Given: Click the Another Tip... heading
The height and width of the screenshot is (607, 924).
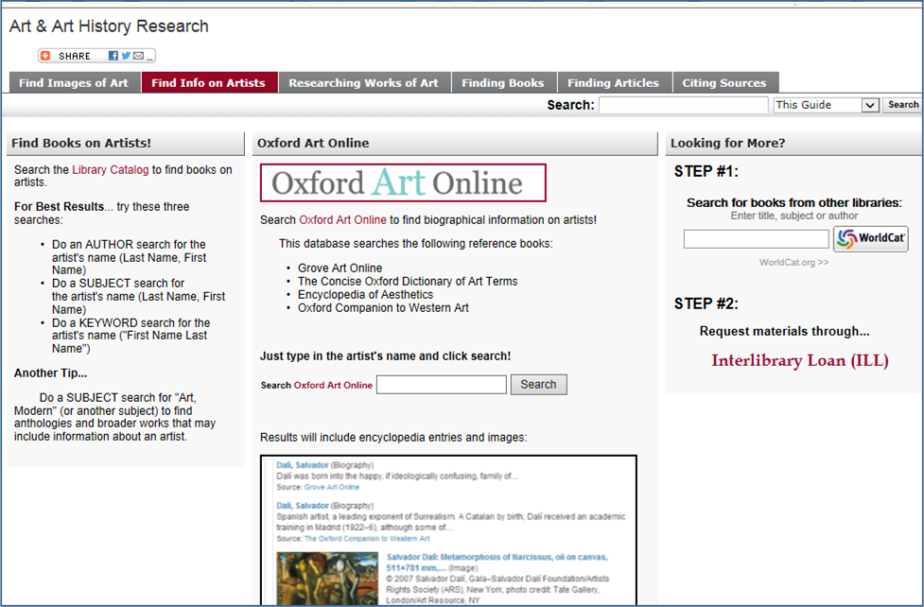Looking at the screenshot, I should click(x=51, y=373).
